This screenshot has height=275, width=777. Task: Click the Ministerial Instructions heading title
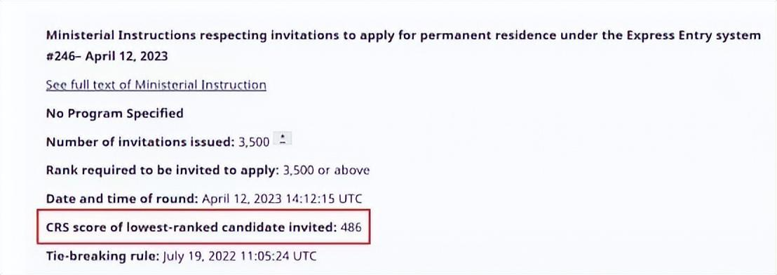click(403, 36)
